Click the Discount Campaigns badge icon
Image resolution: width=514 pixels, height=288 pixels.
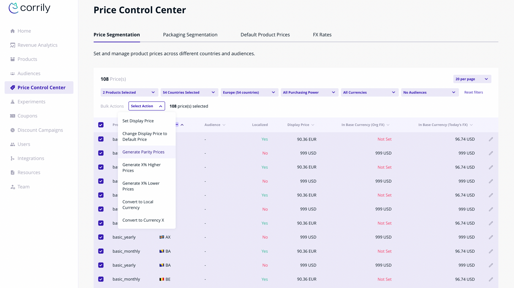[12, 130]
